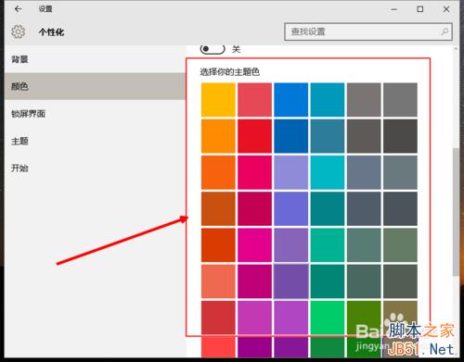Pick the bright cyan swatch in third row

328,172
